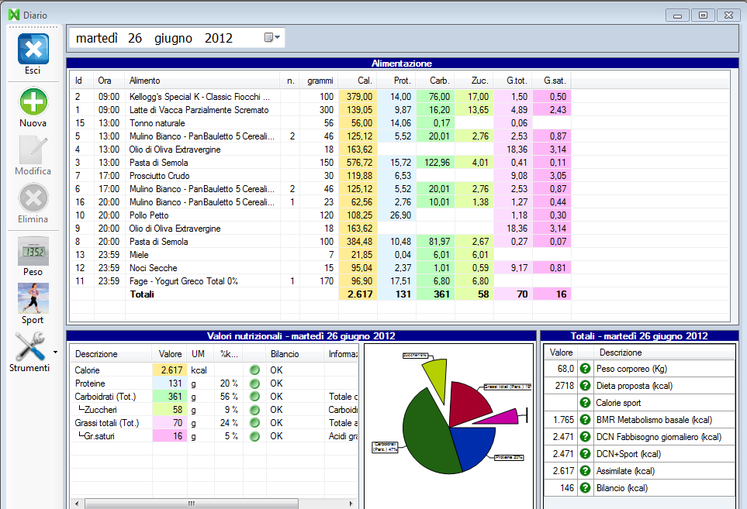The image size is (747, 509).
Task: Click green status indicator for Calorie row
Action: [x=255, y=370]
